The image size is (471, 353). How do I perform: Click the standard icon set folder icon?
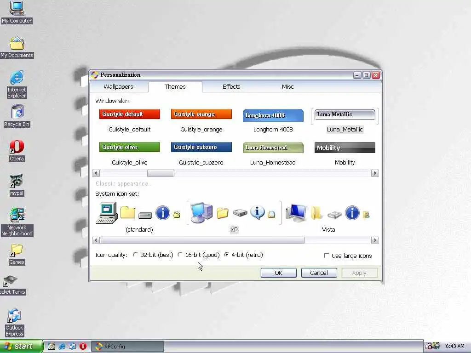click(128, 212)
